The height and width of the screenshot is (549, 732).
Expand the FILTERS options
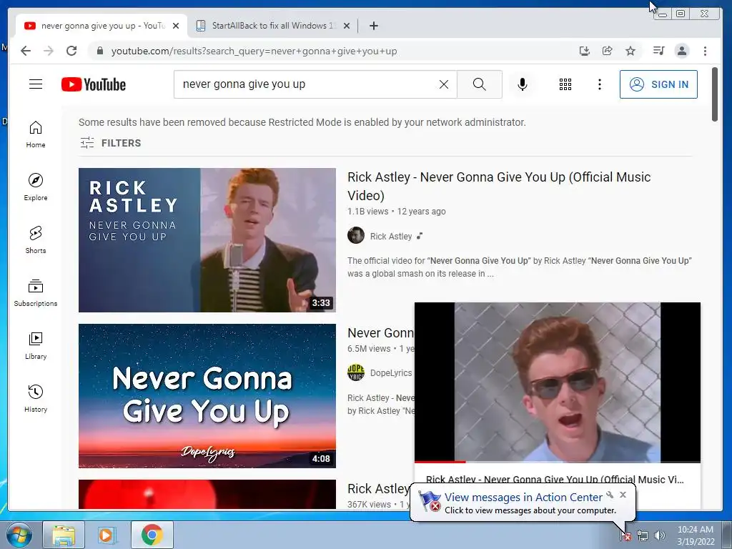click(110, 143)
